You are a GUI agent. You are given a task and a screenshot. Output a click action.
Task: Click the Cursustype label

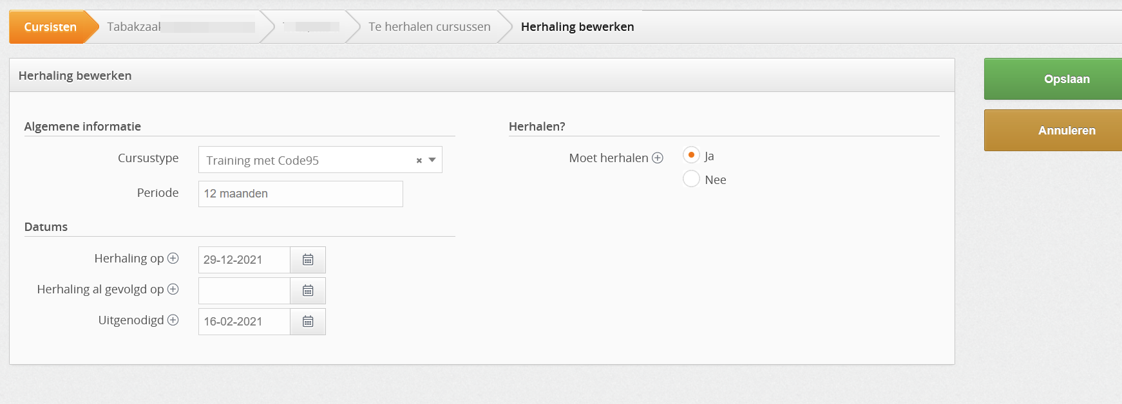[148, 158]
